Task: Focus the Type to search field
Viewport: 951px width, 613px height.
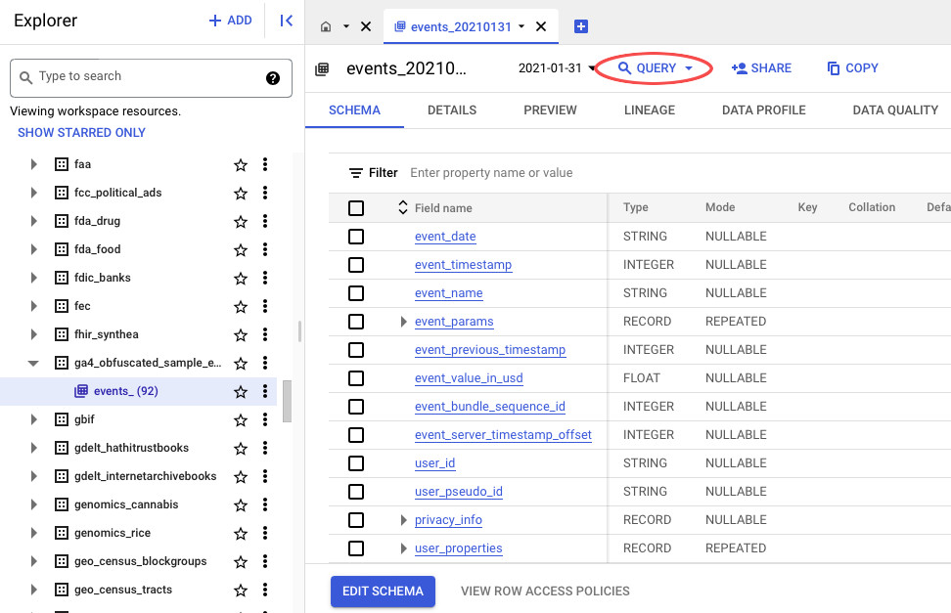Action: click(x=151, y=77)
